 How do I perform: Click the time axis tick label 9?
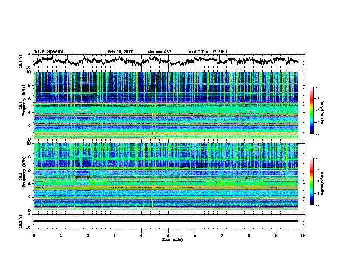click(276, 236)
